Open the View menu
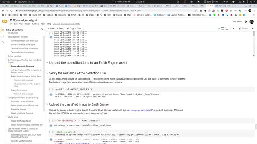 click(x=21, y=24)
